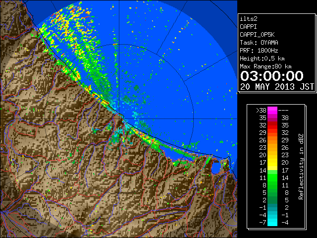Screen dimensions: 317x238
Task: Select the 'Task: OYAMA' line
Action: pos(259,43)
